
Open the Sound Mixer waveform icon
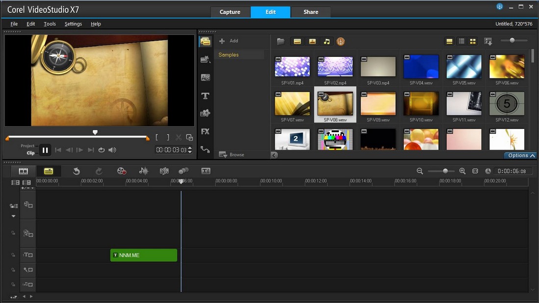point(143,171)
